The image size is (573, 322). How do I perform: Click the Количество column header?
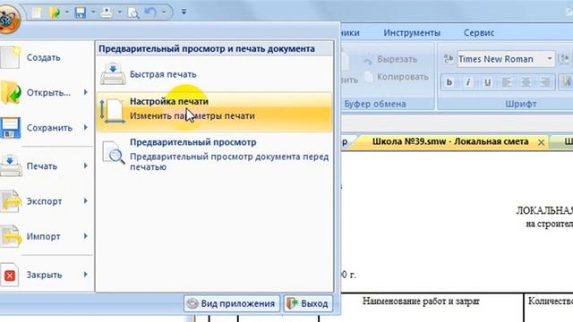point(551,301)
